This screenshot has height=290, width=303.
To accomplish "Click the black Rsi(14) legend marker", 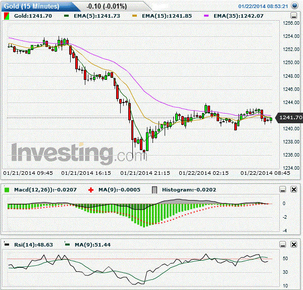I will point(7,245).
